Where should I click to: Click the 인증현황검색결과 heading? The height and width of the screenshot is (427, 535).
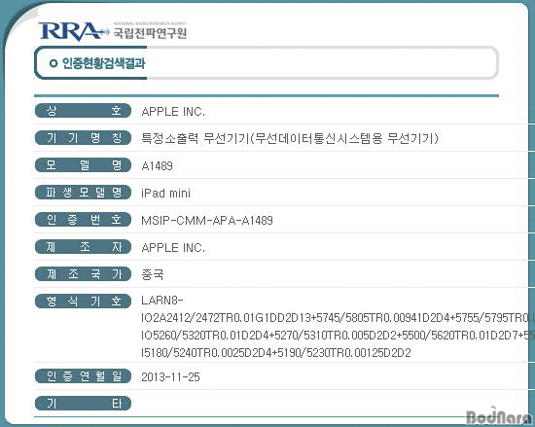[x=103, y=63]
